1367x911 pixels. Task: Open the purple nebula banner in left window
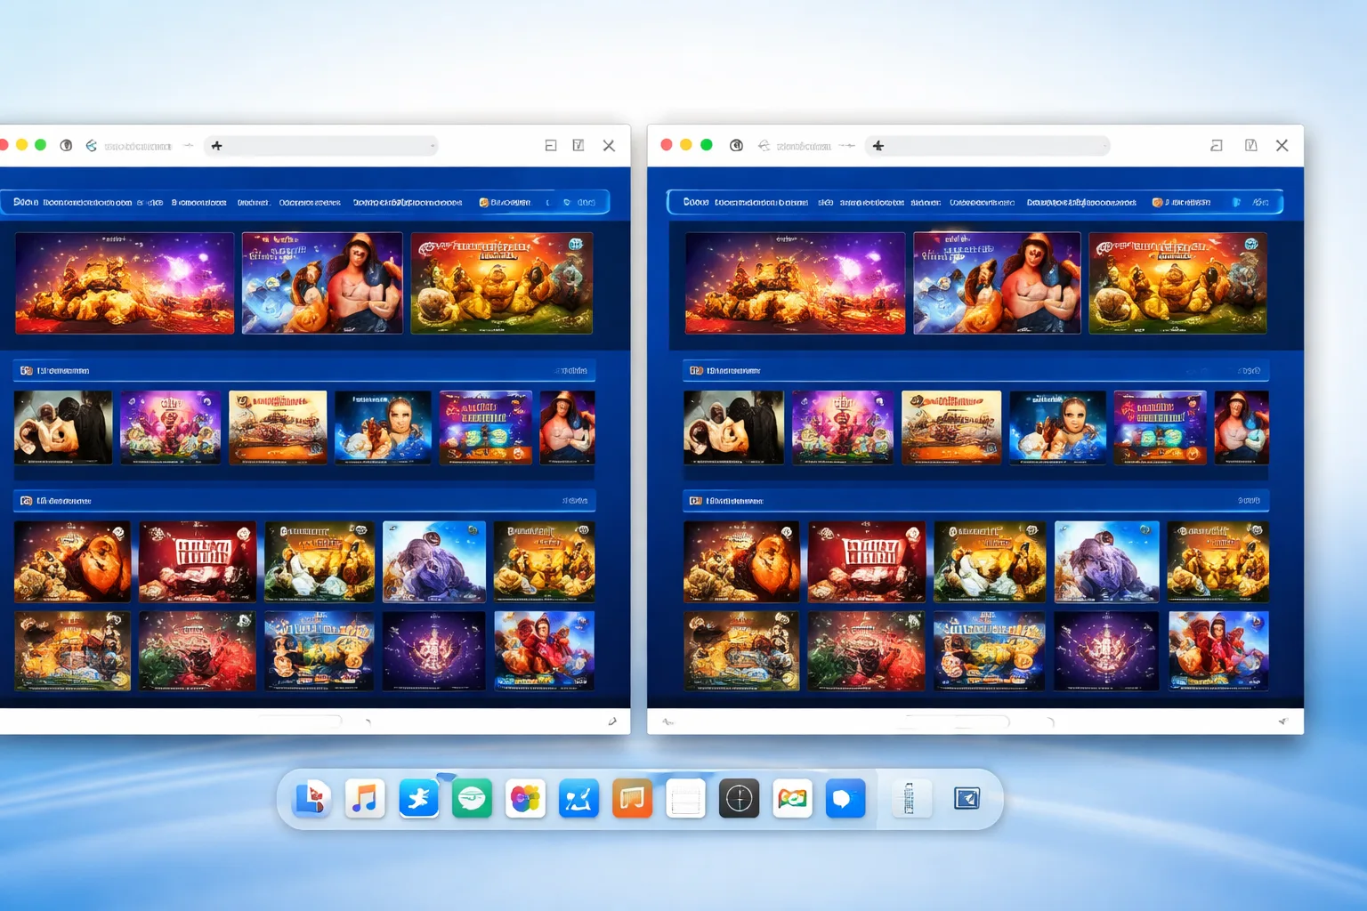click(x=125, y=283)
